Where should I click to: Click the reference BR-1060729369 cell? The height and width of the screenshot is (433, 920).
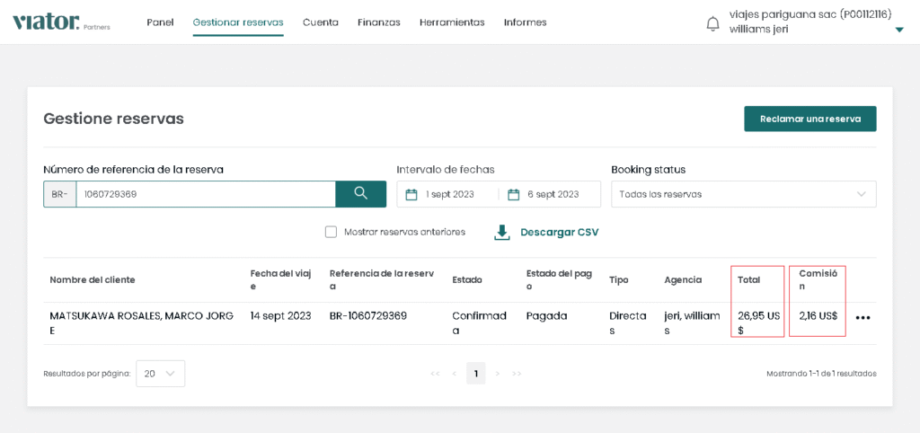pyautogui.click(x=368, y=315)
